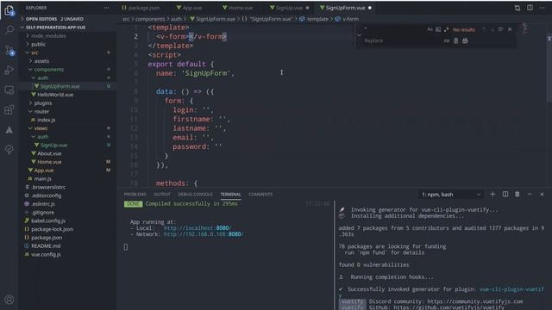552x310 pixels.
Task: Expand the public folder
Action: tap(38, 44)
